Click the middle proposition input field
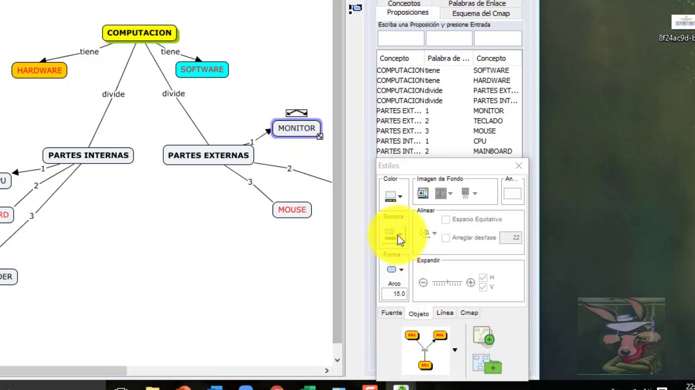This screenshot has height=390, width=695. click(x=449, y=38)
